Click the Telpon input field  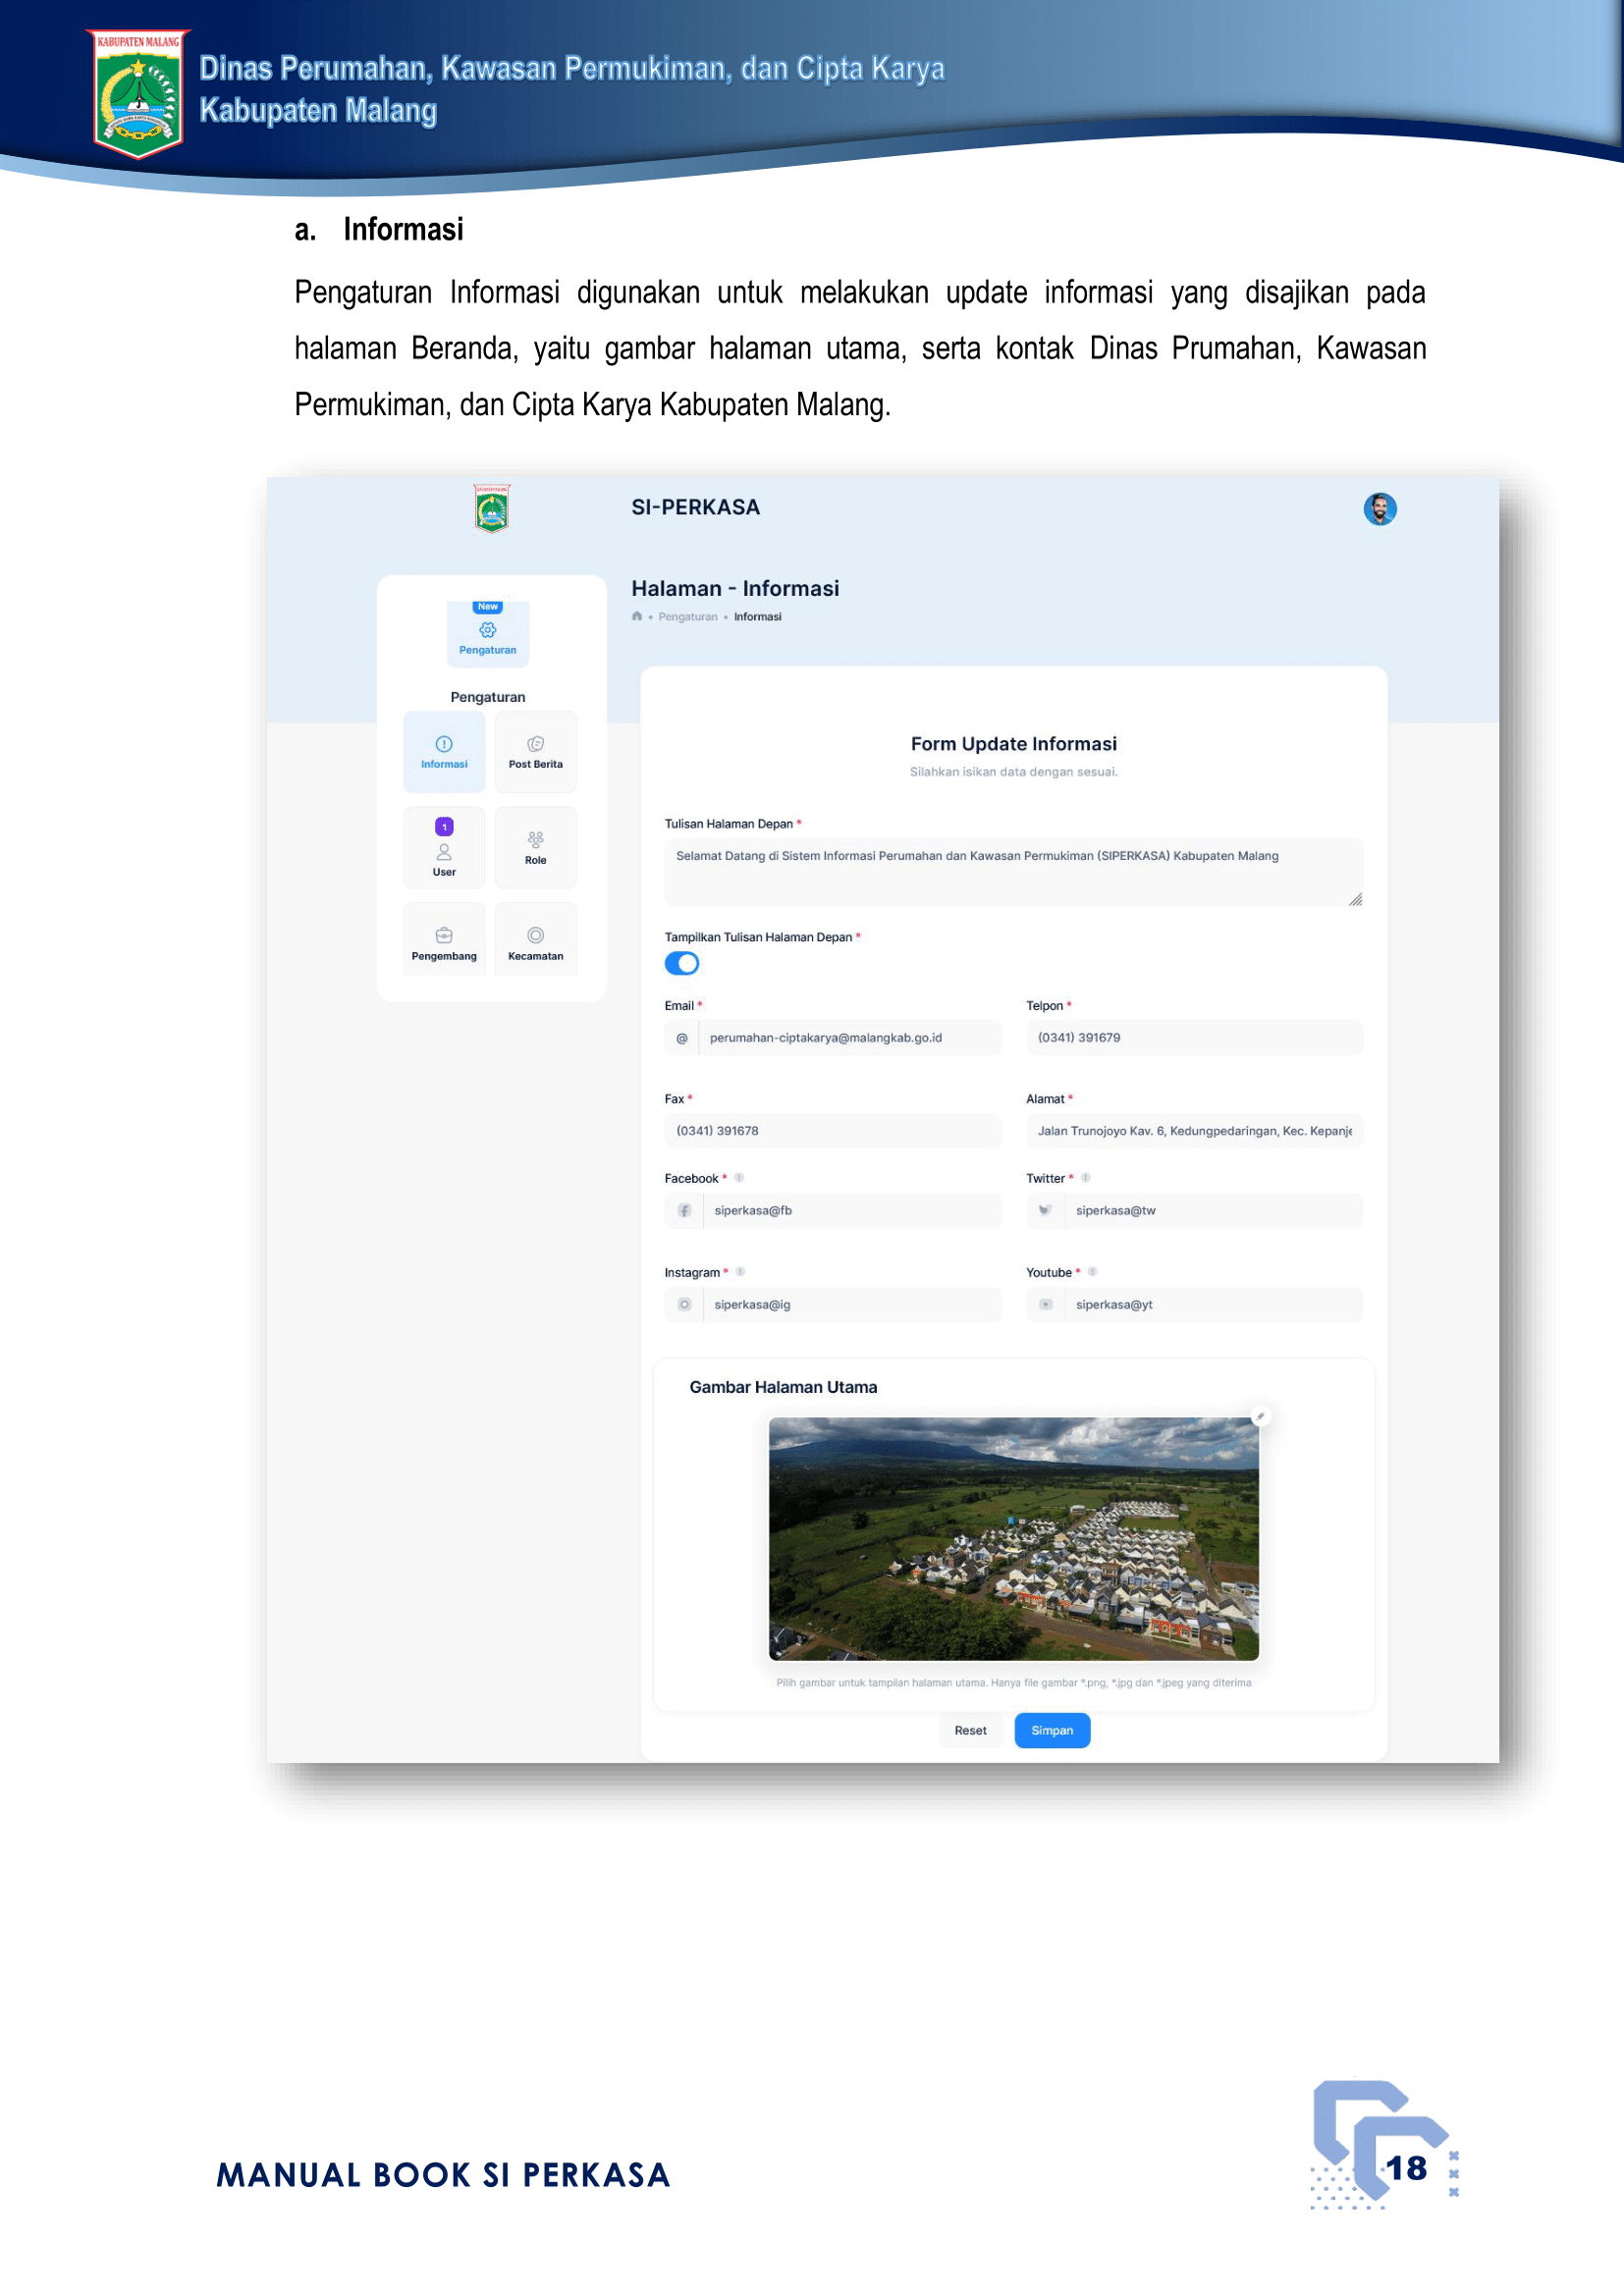coord(1193,1038)
